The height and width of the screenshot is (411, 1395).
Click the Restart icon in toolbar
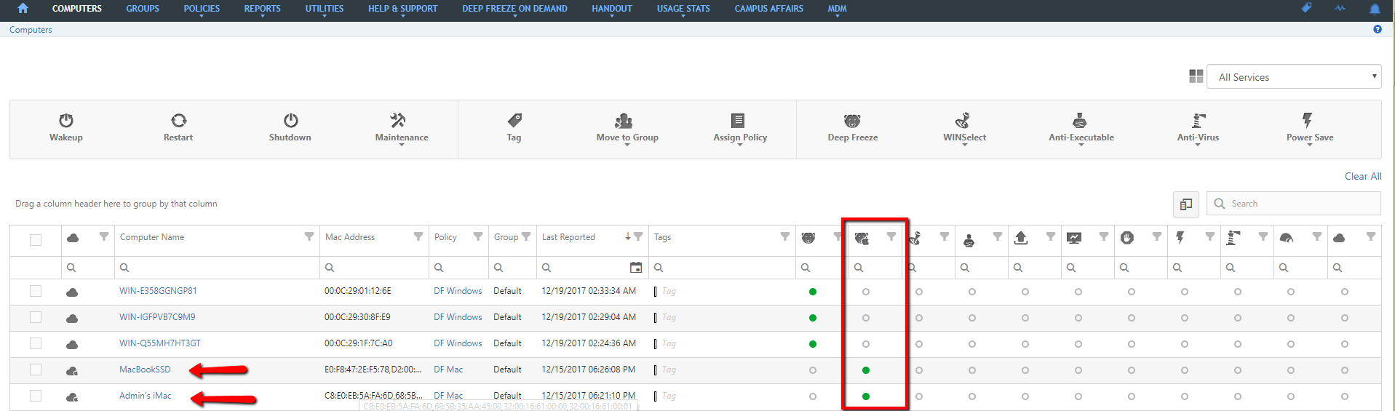[x=178, y=120]
